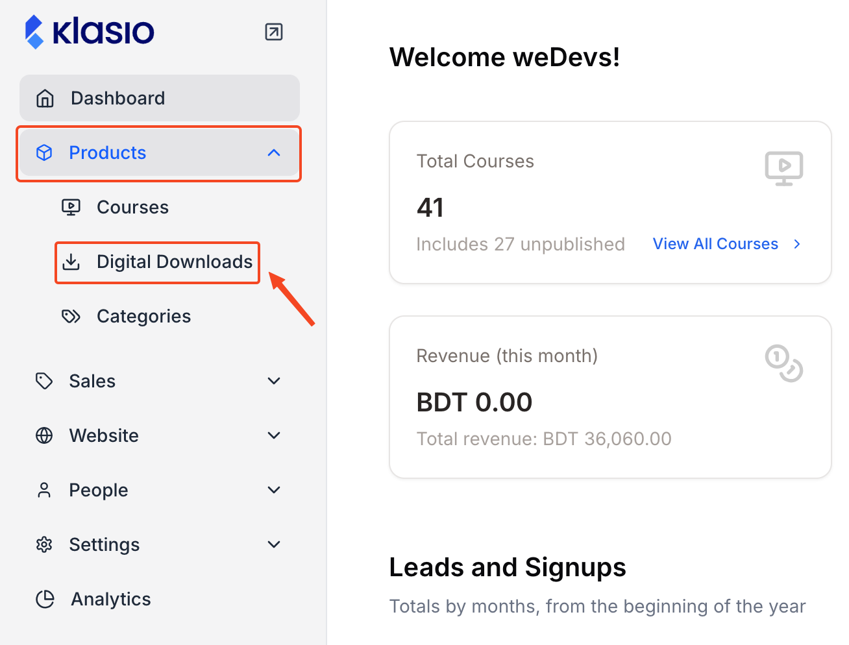Click the 'Leads and Signups' heading
The height and width of the screenshot is (645, 849).
coord(508,567)
